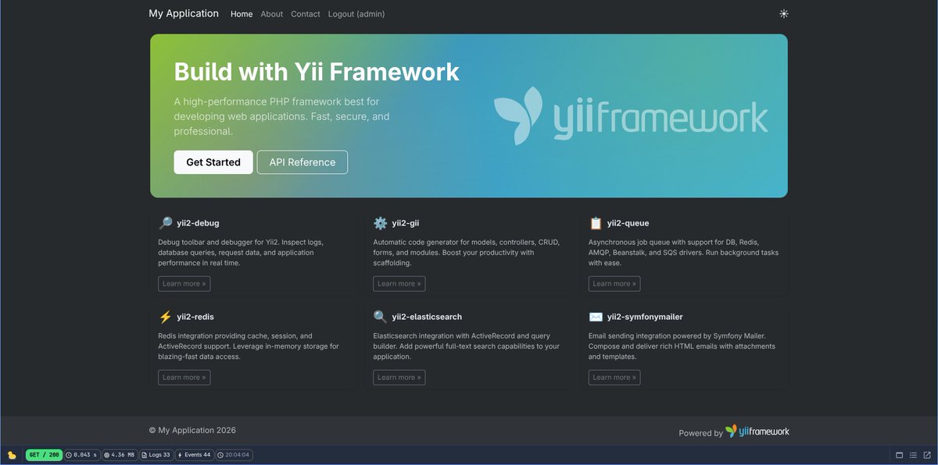Click the Get Started button
938x465 pixels.
click(x=213, y=162)
